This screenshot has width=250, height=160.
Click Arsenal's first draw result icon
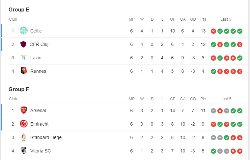tap(213, 111)
